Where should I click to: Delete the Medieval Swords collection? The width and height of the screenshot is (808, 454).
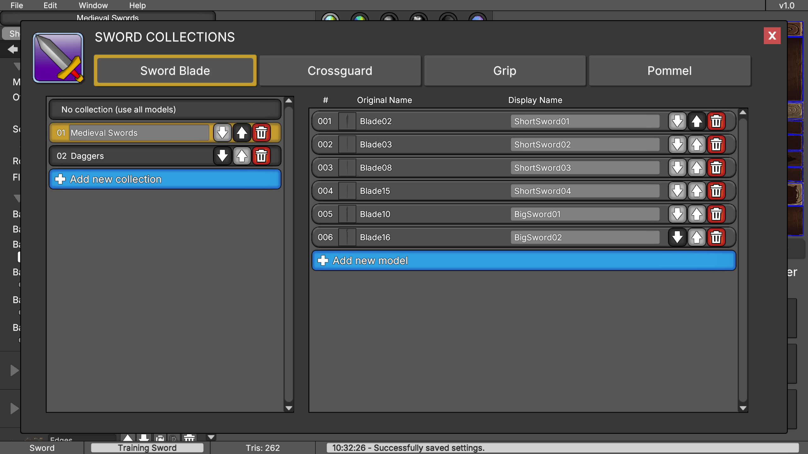[261, 133]
